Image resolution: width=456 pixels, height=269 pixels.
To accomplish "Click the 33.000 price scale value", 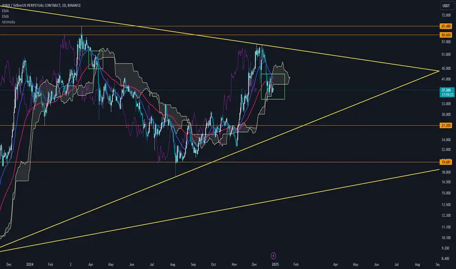I will tap(446, 104).
